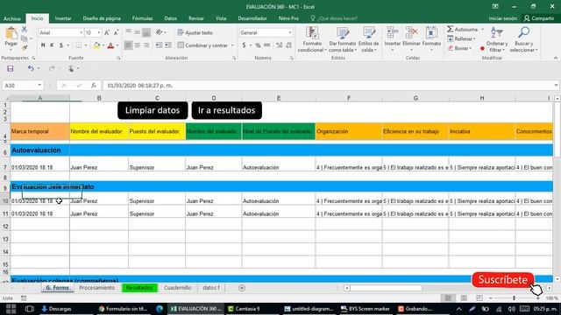Open the Cuadernillo sheet tab
Viewport: 561px width, 315px height.
tap(177, 288)
